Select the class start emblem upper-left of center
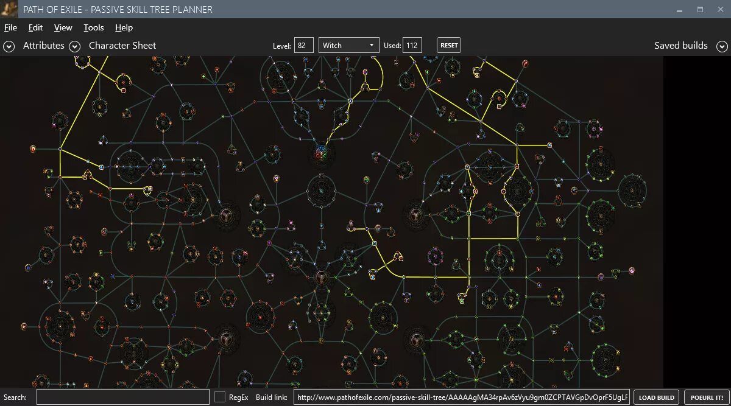 tap(226, 214)
